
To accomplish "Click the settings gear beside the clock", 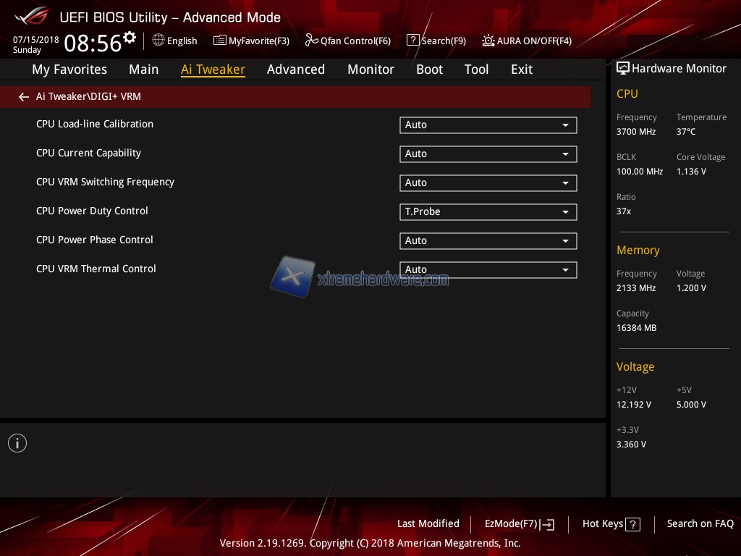I will click(130, 37).
